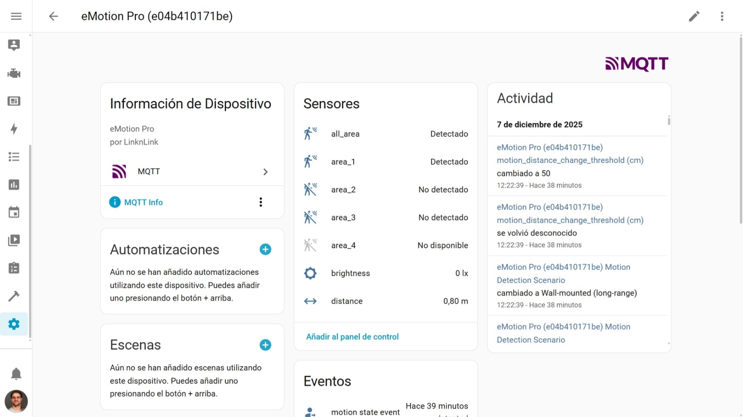Open the sidebar hamburger menu
Viewport: 743px width, 417px height.
pos(16,16)
